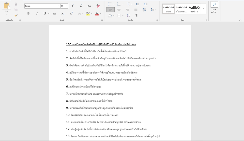
Task: Sort text with A-Z sort icon
Action: 128,15
